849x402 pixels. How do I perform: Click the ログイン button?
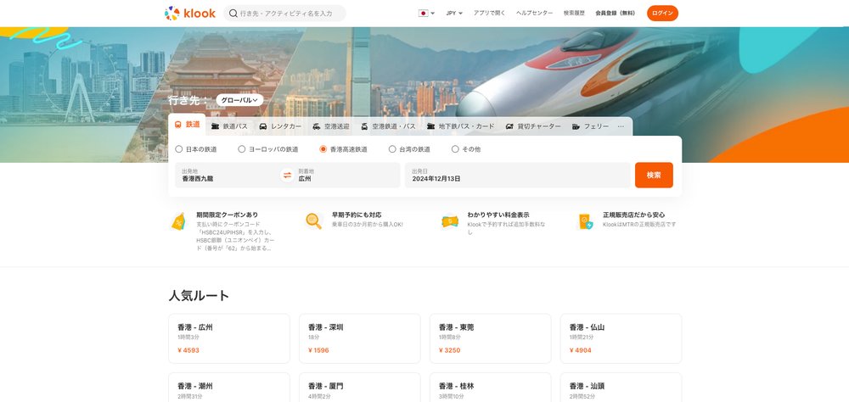(662, 13)
